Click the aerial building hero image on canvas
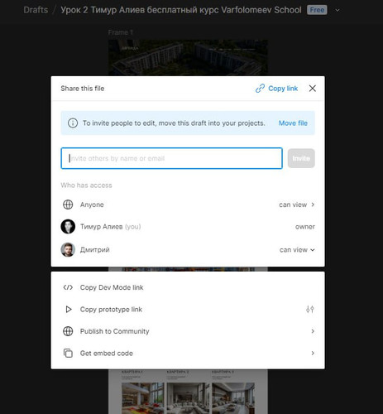Image resolution: width=383 pixels, height=414 pixels. [188, 58]
